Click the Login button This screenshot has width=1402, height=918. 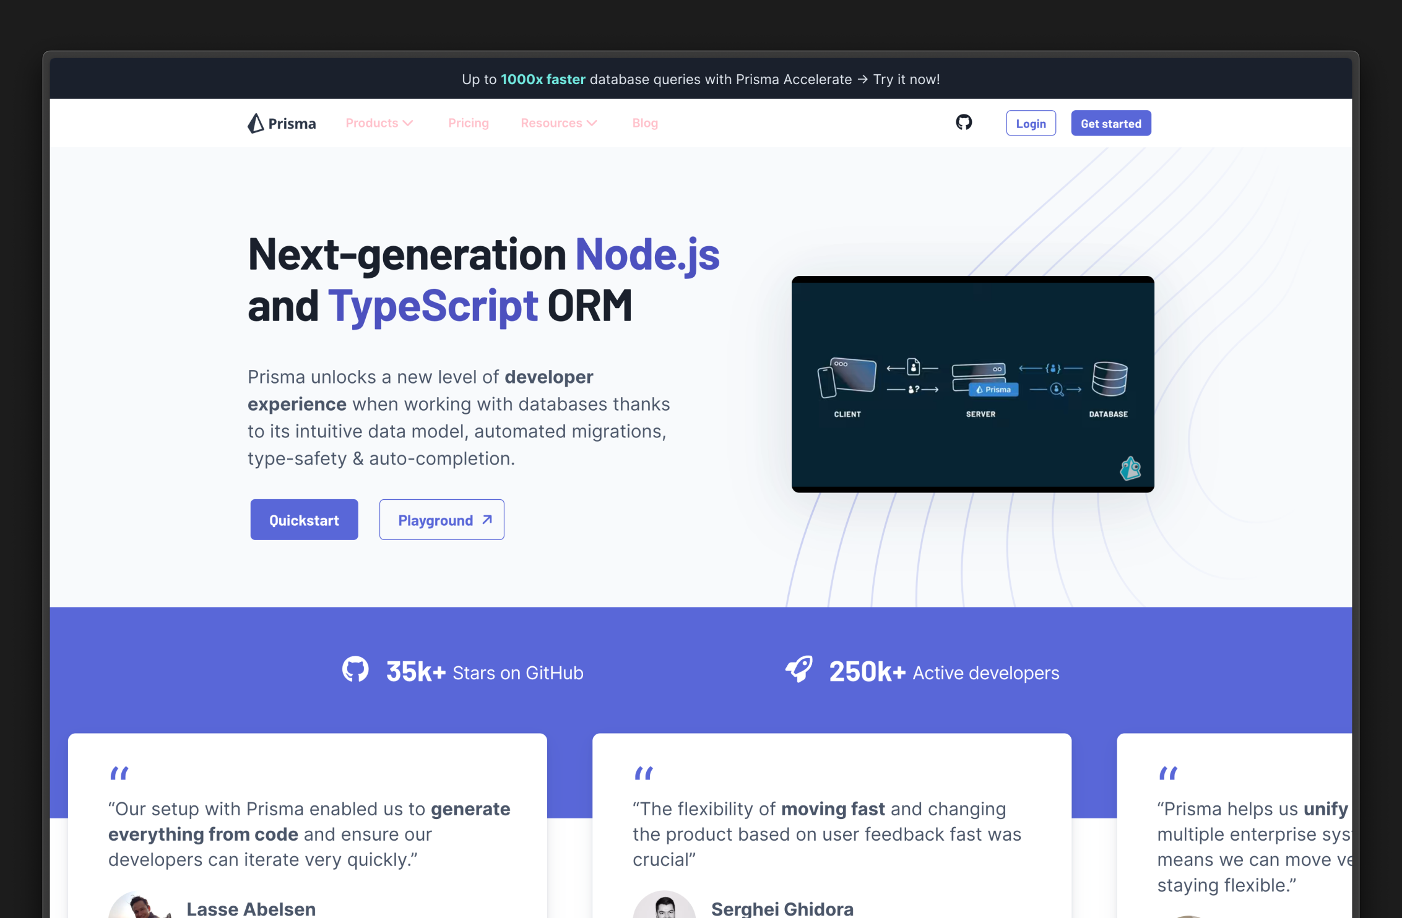1030,123
